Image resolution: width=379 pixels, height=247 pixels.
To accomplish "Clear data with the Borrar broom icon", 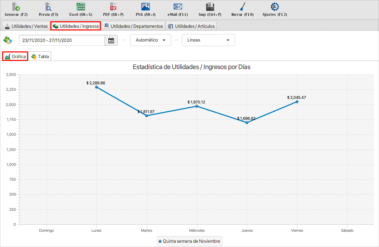I will 242,7.
